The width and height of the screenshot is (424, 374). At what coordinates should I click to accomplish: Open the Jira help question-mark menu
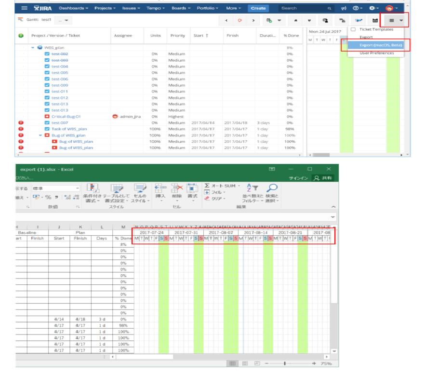click(x=357, y=8)
